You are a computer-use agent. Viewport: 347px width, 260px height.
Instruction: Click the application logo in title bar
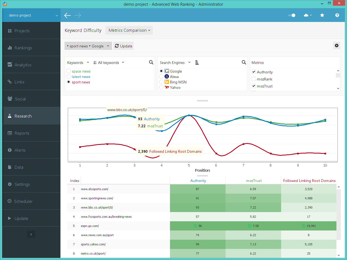(x=5, y=4)
